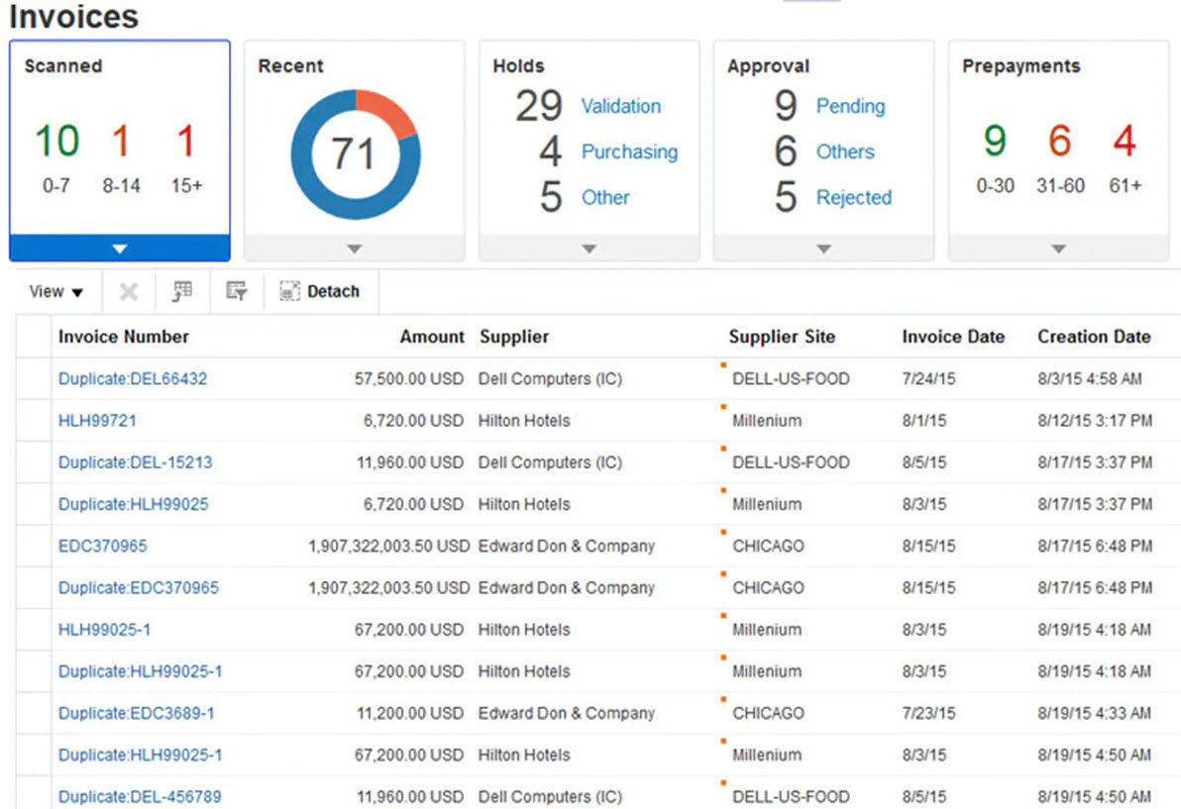Expand the Scanned infotile arrow
1181x809 pixels.
119,249
